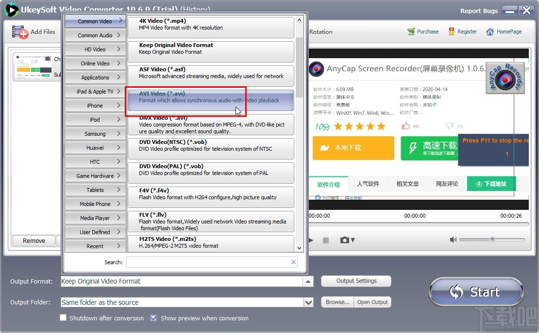Open the Common Audio category

(x=95, y=35)
